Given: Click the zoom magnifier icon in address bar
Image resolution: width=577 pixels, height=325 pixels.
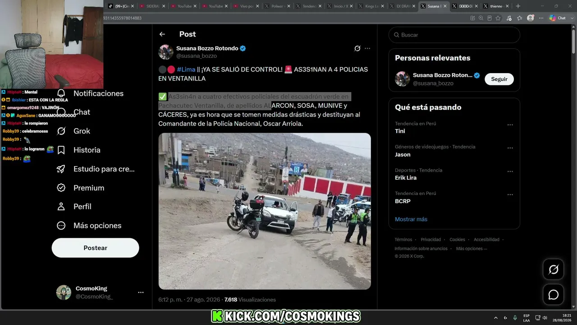Looking at the screenshot, I should coord(481,18).
